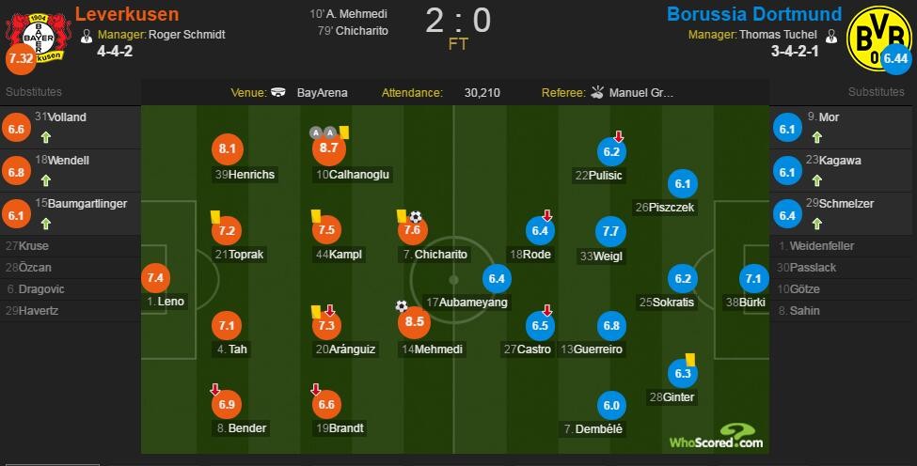
Task: Open Leverkusen team name link
Action: pyautogui.click(x=127, y=13)
